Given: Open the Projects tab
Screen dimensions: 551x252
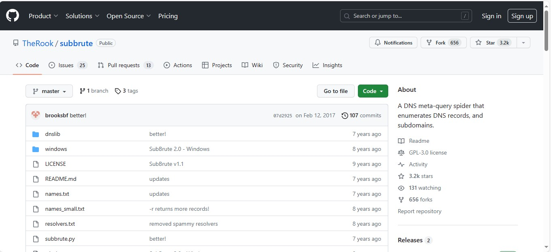Looking at the screenshot, I should pyautogui.click(x=217, y=65).
